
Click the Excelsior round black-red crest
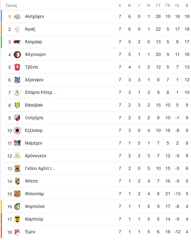click(x=17, y=131)
